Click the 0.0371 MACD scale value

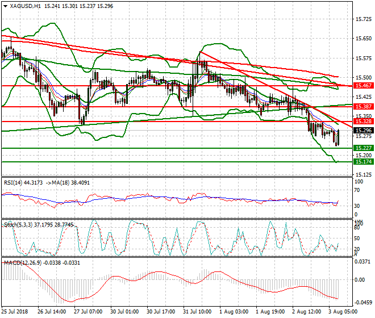coord(363,262)
